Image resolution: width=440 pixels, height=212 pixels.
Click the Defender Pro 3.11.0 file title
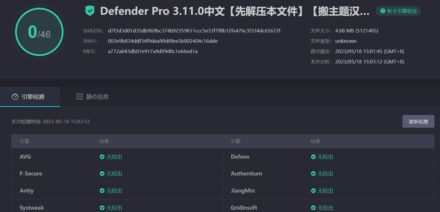(x=235, y=11)
